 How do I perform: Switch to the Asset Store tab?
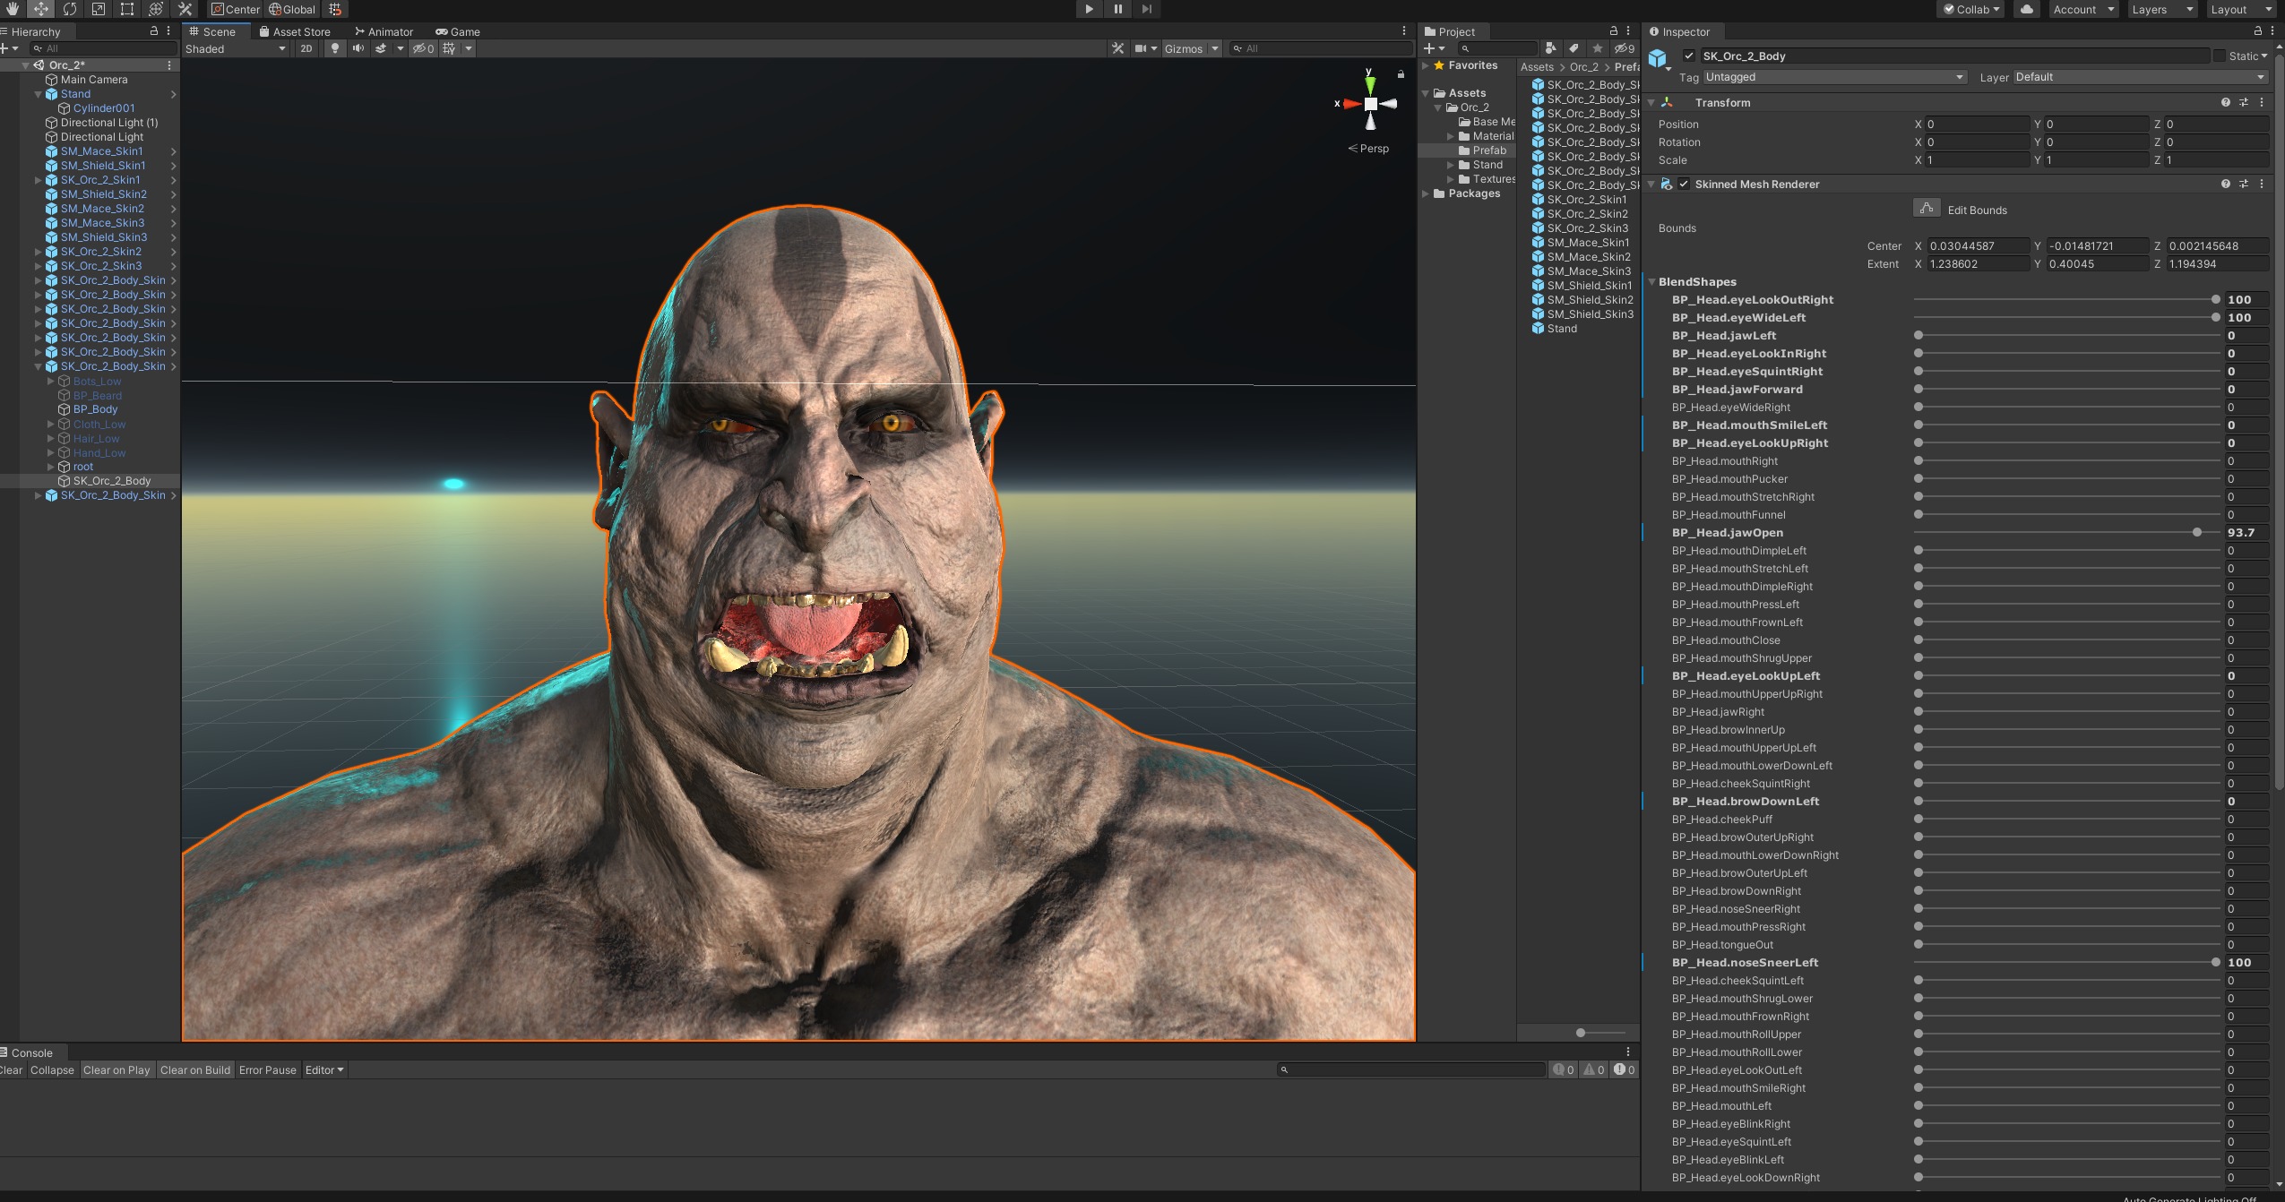295,31
